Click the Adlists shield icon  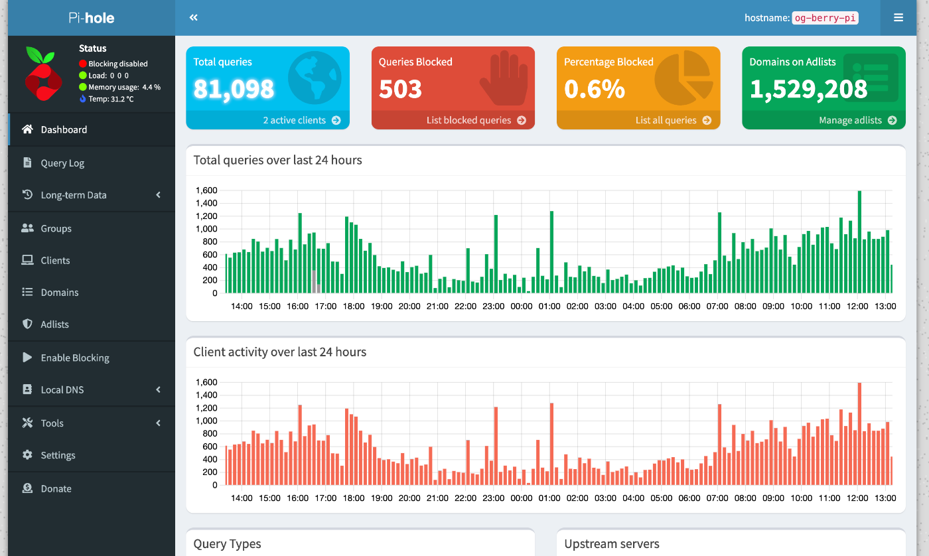click(27, 324)
